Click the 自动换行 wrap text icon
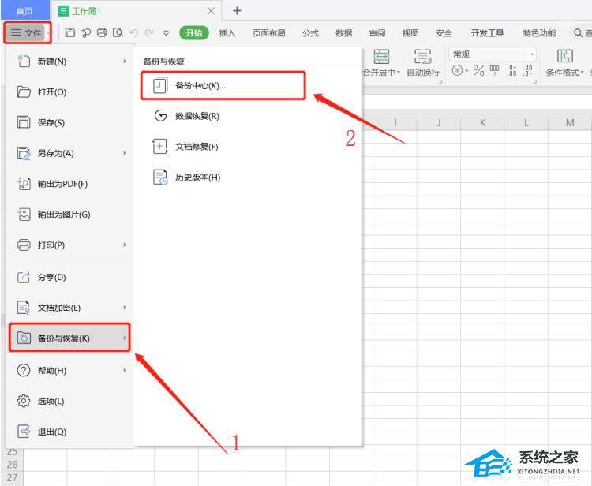 pyautogui.click(x=422, y=57)
